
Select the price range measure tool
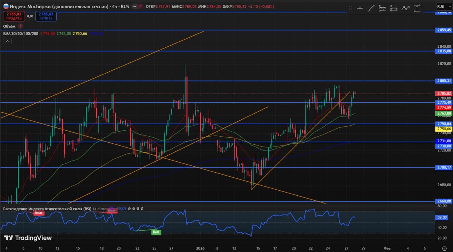(x=417, y=8)
